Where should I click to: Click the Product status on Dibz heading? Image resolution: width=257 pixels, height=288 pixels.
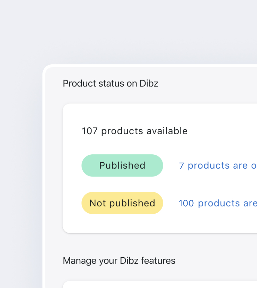click(x=110, y=83)
